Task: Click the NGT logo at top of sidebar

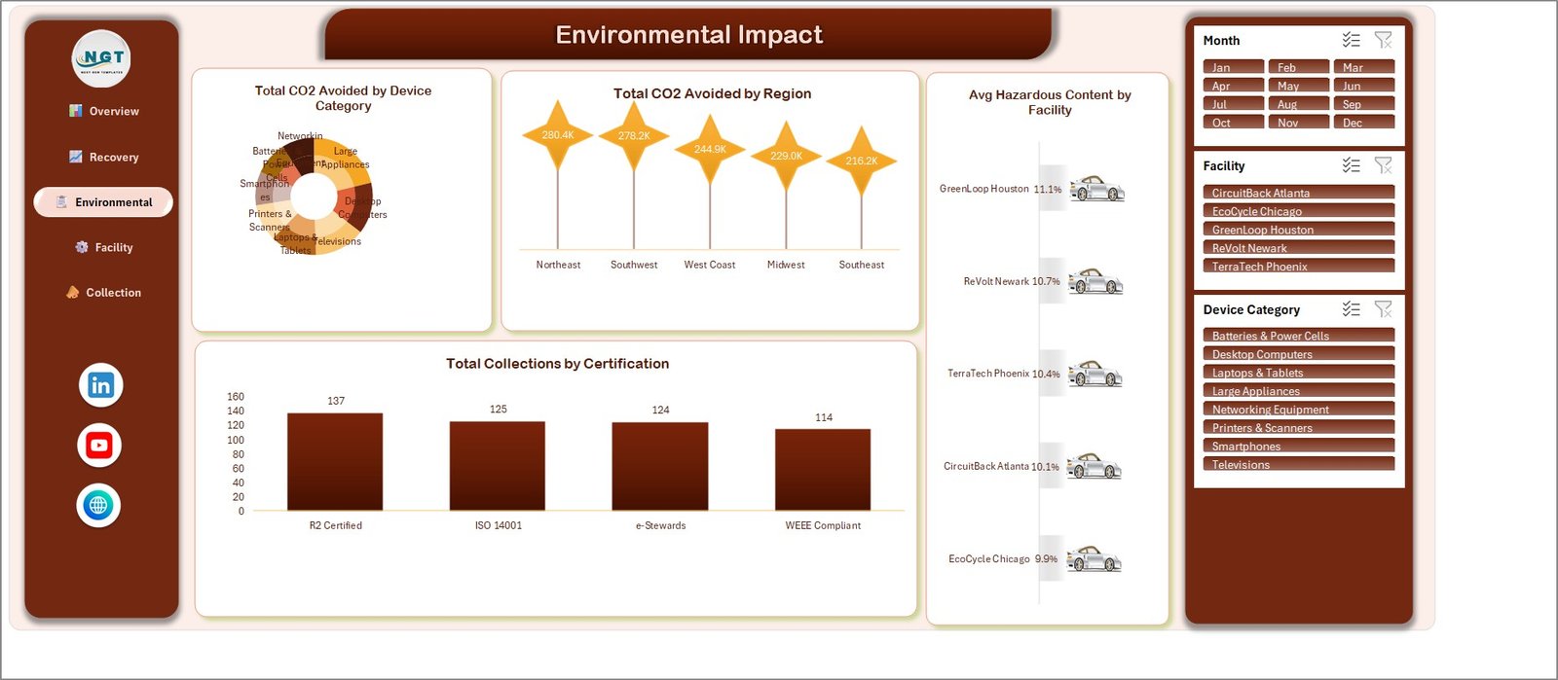Action: [x=102, y=58]
